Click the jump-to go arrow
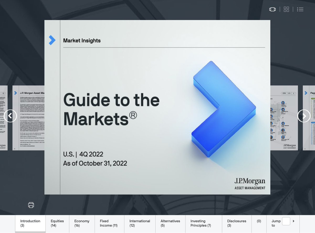Screen dimensions: 315x233 point(293,221)
